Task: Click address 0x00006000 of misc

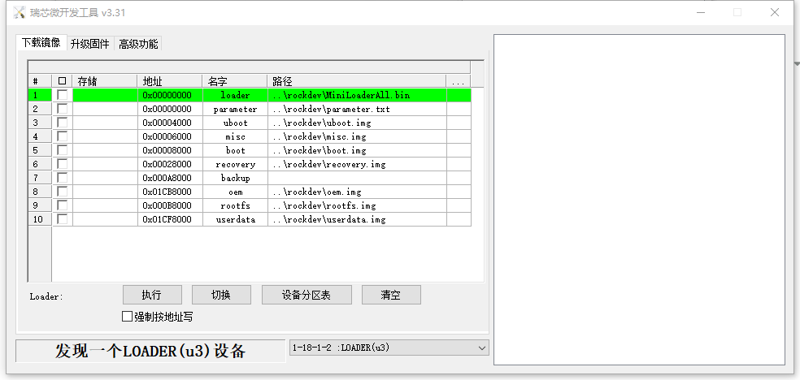Action: coord(170,136)
